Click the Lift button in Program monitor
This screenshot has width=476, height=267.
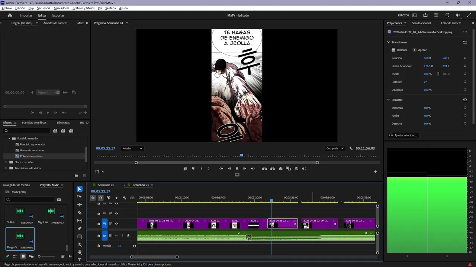coord(264,168)
